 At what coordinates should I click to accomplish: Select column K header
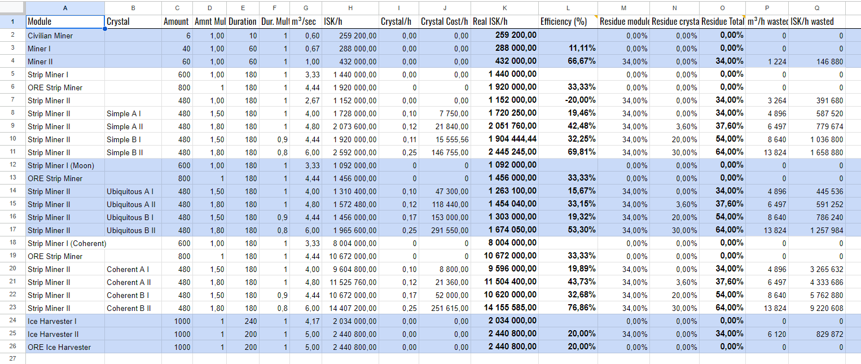coord(504,8)
